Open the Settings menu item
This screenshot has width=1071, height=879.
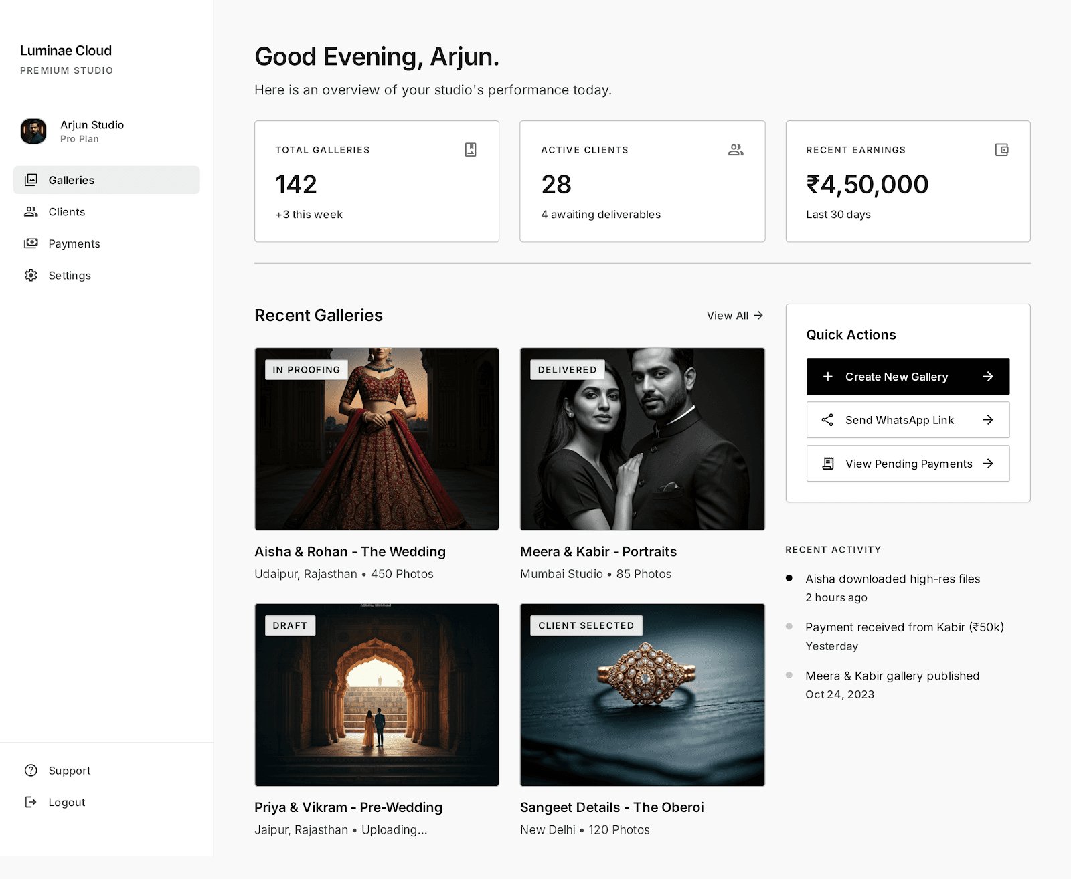[106, 275]
